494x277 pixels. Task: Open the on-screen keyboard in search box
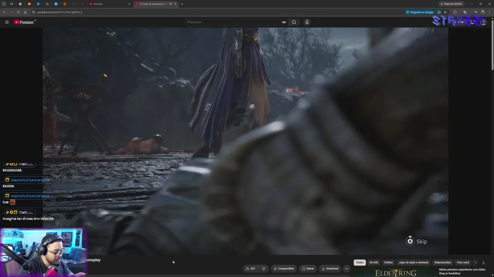[284, 22]
